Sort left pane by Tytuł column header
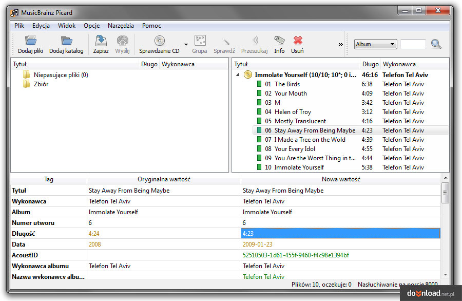The width and height of the screenshot is (462, 301). tap(74, 64)
